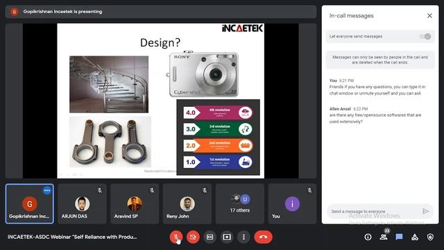Viewport: 444px width, 250px height.
Task: Open the meeting details info icon
Action: [368, 237]
